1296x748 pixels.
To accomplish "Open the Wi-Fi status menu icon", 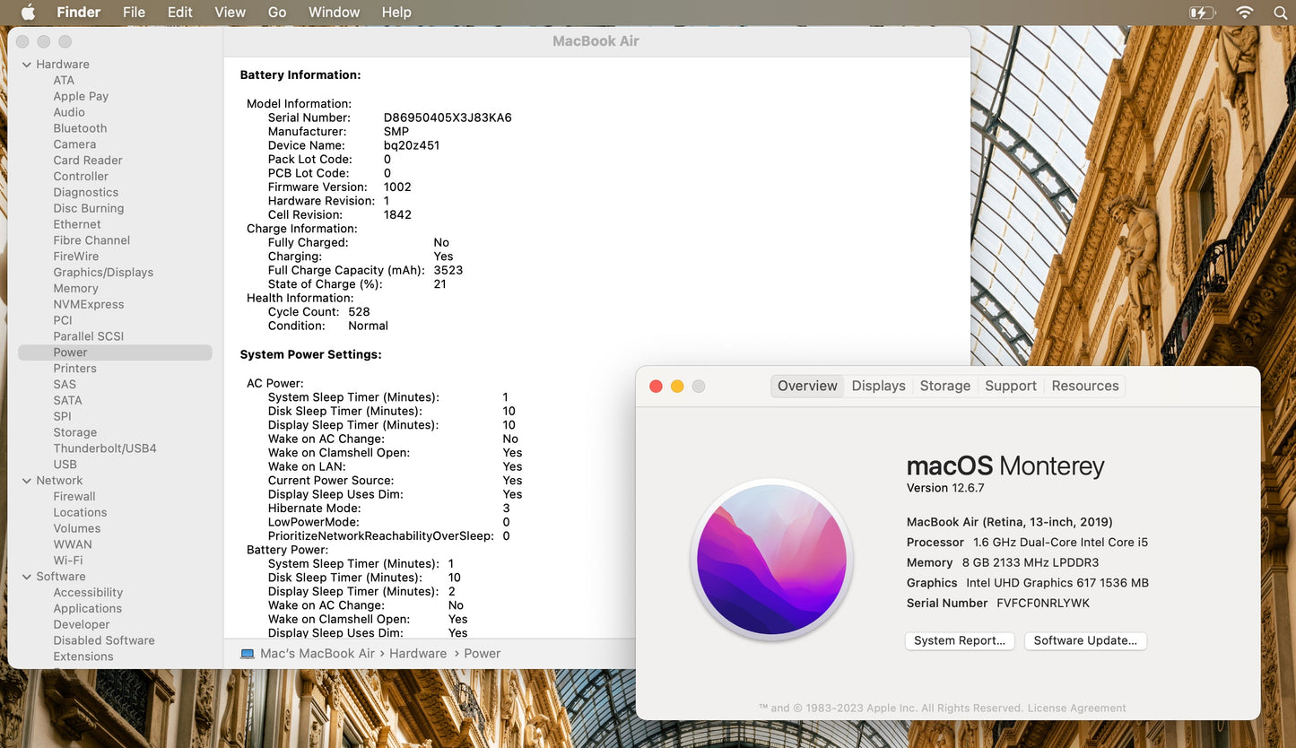I will [x=1244, y=12].
